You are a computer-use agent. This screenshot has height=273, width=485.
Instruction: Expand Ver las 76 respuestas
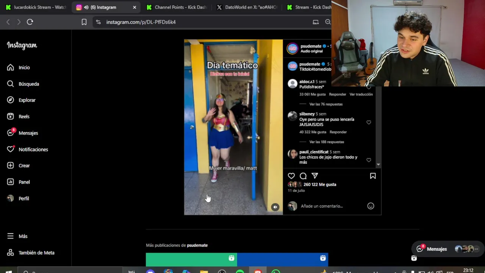pos(326,104)
